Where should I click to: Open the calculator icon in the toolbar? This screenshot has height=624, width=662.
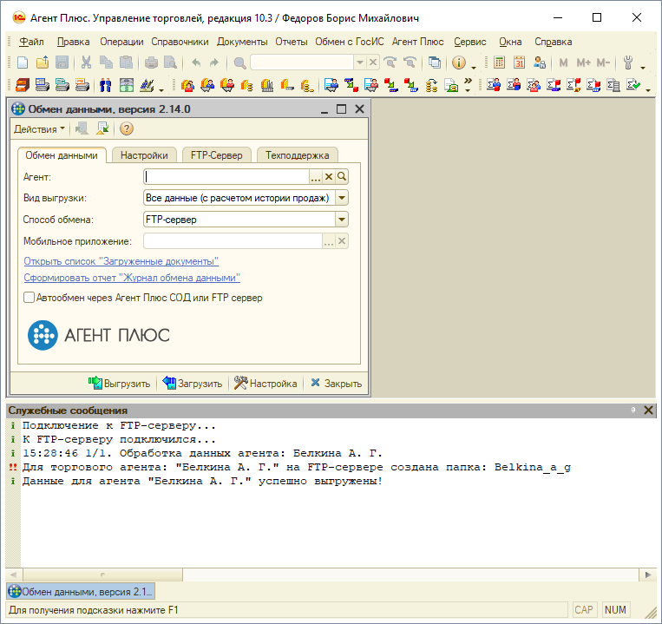pyautogui.click(x=499, y=62)
